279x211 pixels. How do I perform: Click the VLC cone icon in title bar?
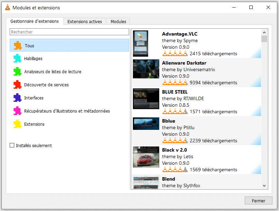[7, 8]
